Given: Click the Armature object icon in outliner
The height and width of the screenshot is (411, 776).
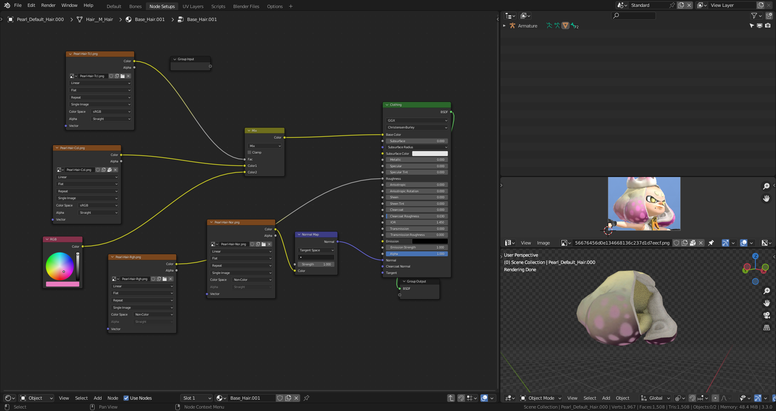Looking at the screenshot, I should tap(512, 26).
